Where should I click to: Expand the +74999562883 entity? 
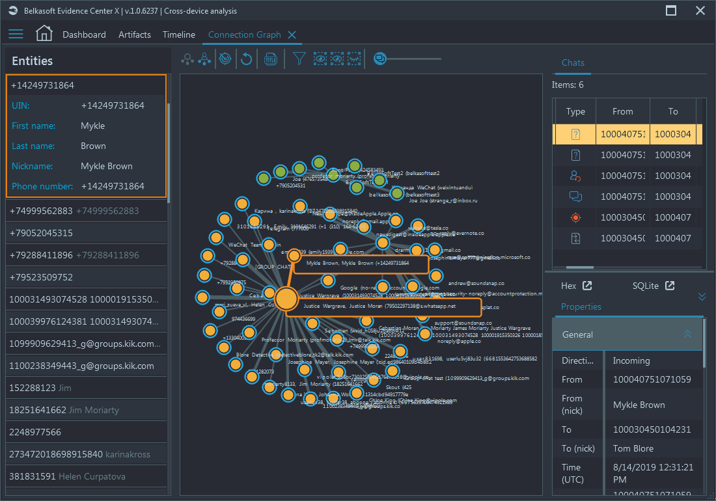pyautogui.click(x=86, y=211)
